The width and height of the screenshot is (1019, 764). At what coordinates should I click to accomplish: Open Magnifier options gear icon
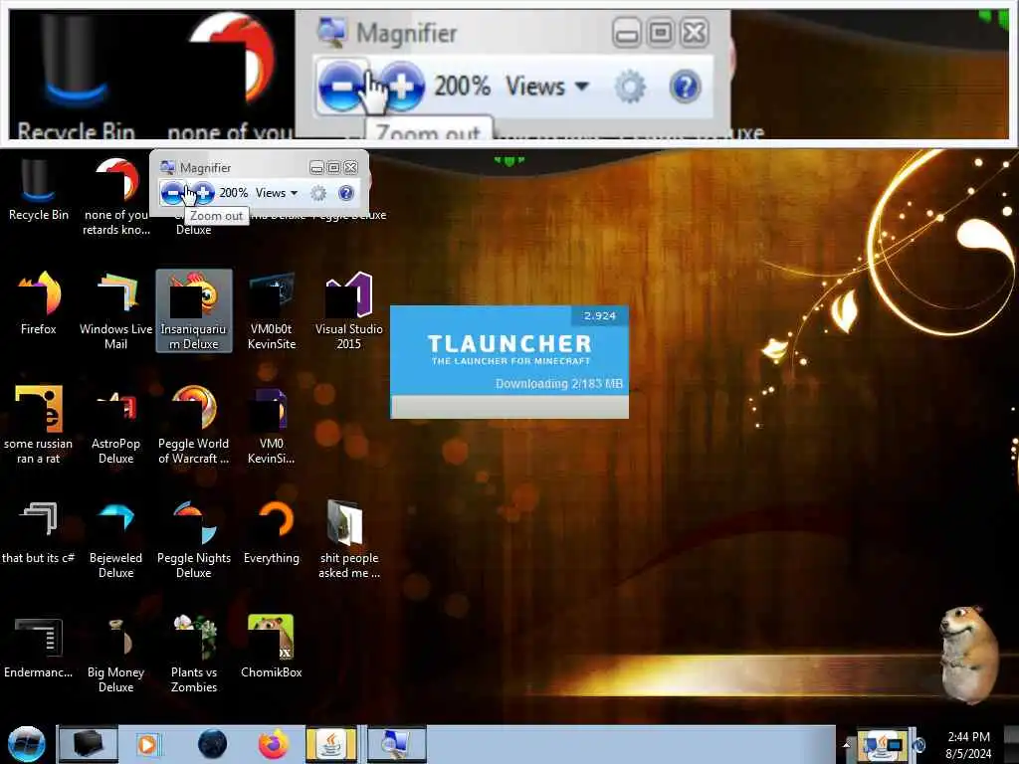tap(317, 193)
